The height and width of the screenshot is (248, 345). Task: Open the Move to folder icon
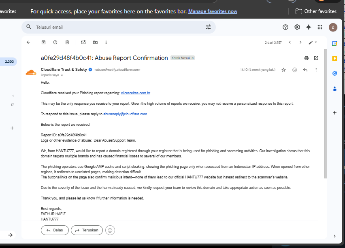95,42
